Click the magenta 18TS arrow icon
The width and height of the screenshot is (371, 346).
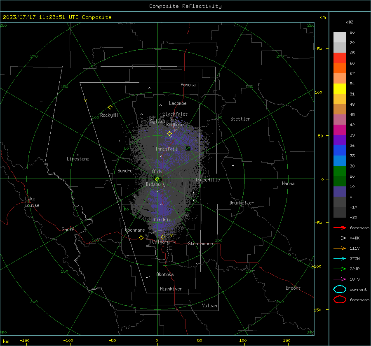340,279
